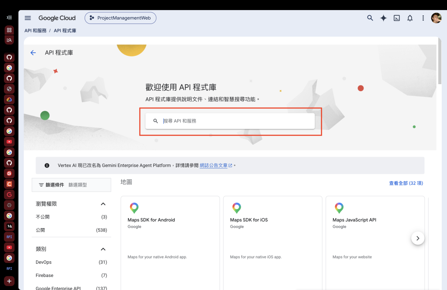
Task: Filter by 公開 visibility
Action: (x=71, y=230)
